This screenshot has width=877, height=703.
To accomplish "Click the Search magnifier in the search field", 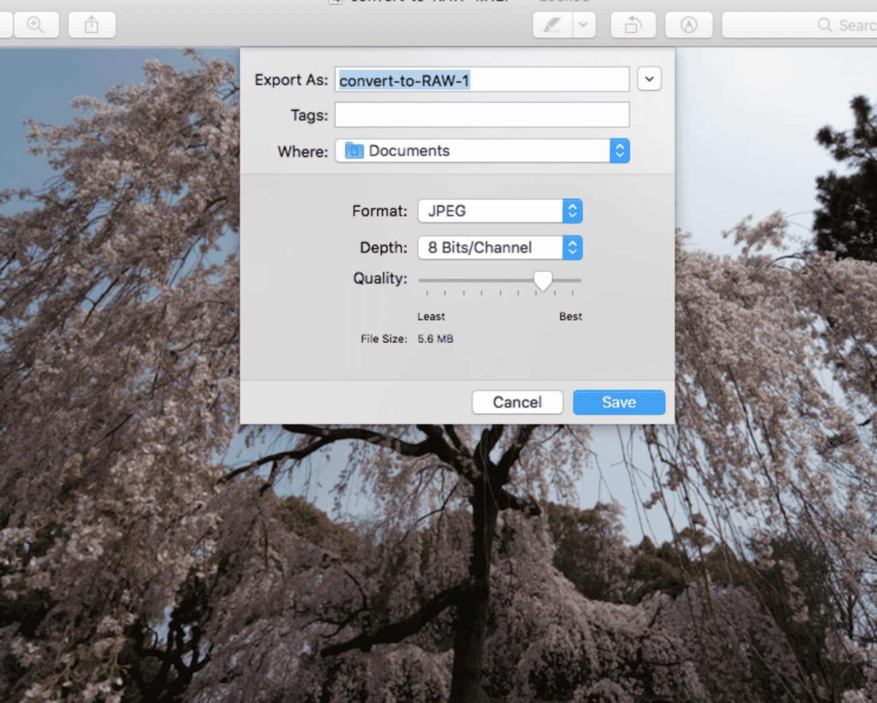I will click(x=824, y=25).
